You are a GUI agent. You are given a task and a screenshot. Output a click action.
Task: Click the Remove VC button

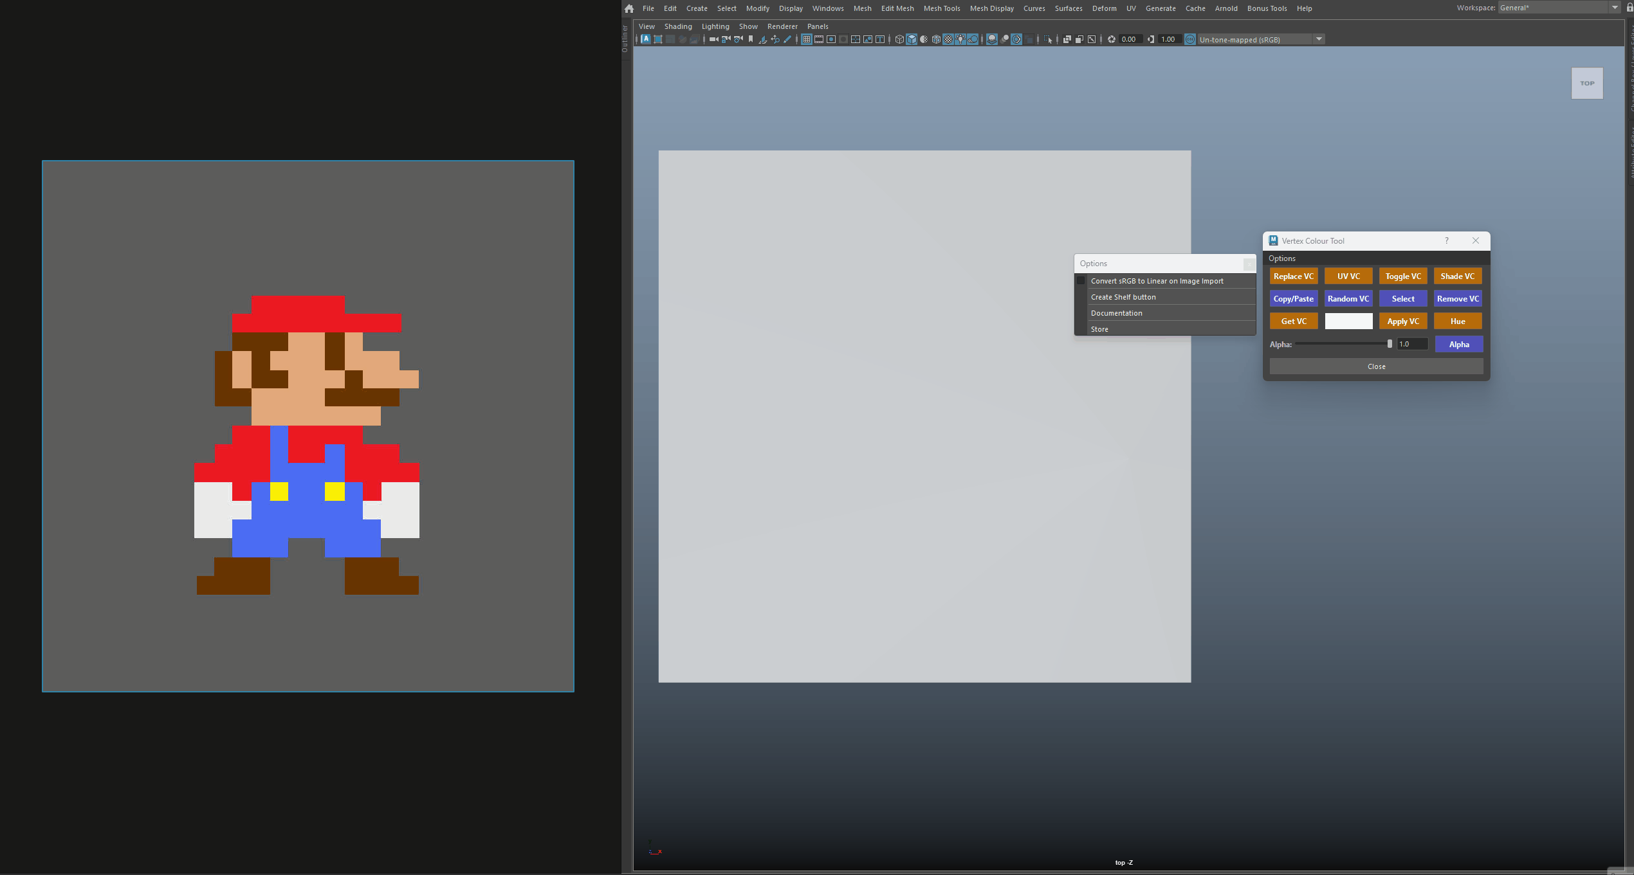[1458, 298]
